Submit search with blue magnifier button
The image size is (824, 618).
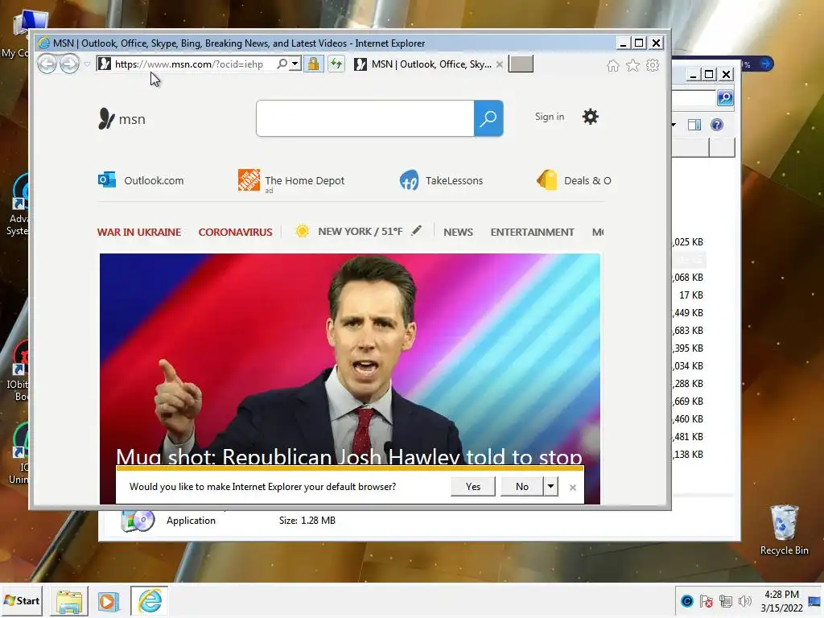[x=488, y=118]
